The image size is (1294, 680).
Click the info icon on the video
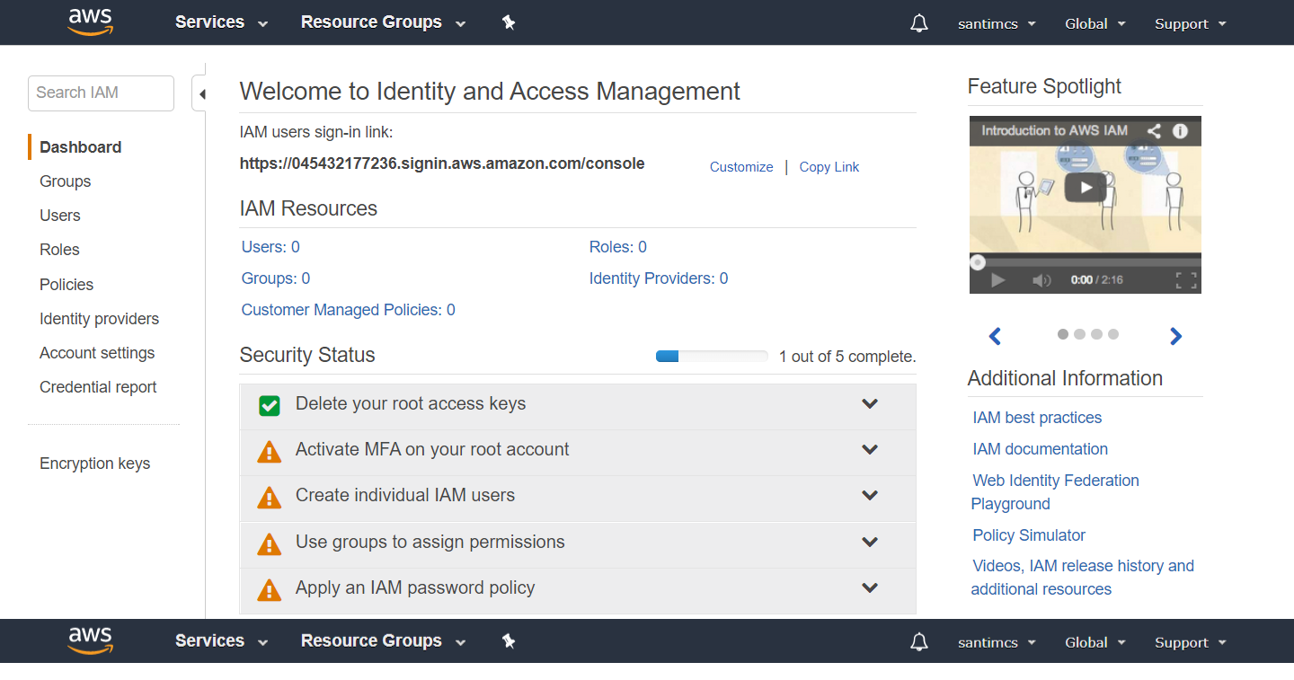(1181, 131)
